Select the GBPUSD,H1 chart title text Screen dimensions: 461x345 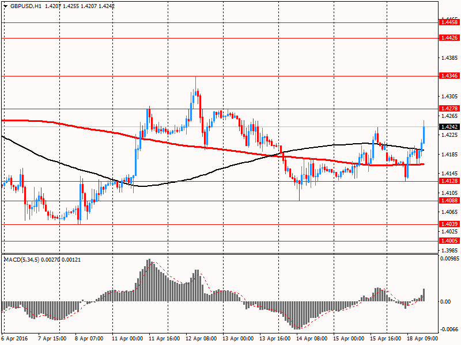point(26,6)
